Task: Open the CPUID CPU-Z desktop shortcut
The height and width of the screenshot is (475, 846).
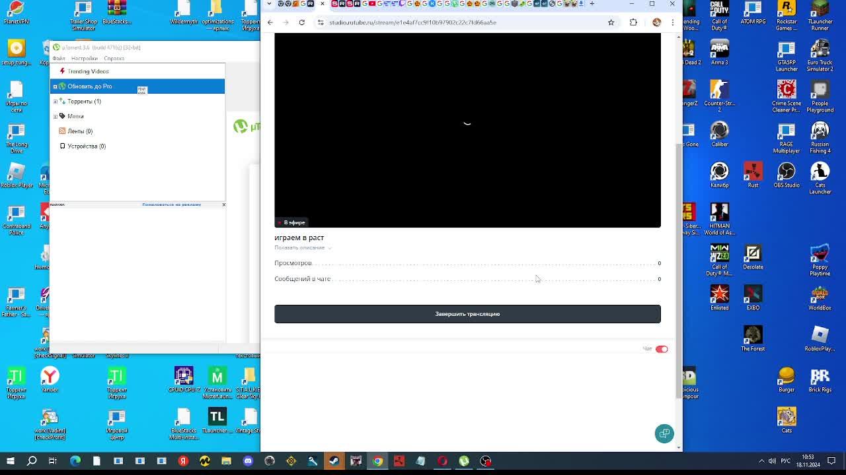Action: pos(184,379)
